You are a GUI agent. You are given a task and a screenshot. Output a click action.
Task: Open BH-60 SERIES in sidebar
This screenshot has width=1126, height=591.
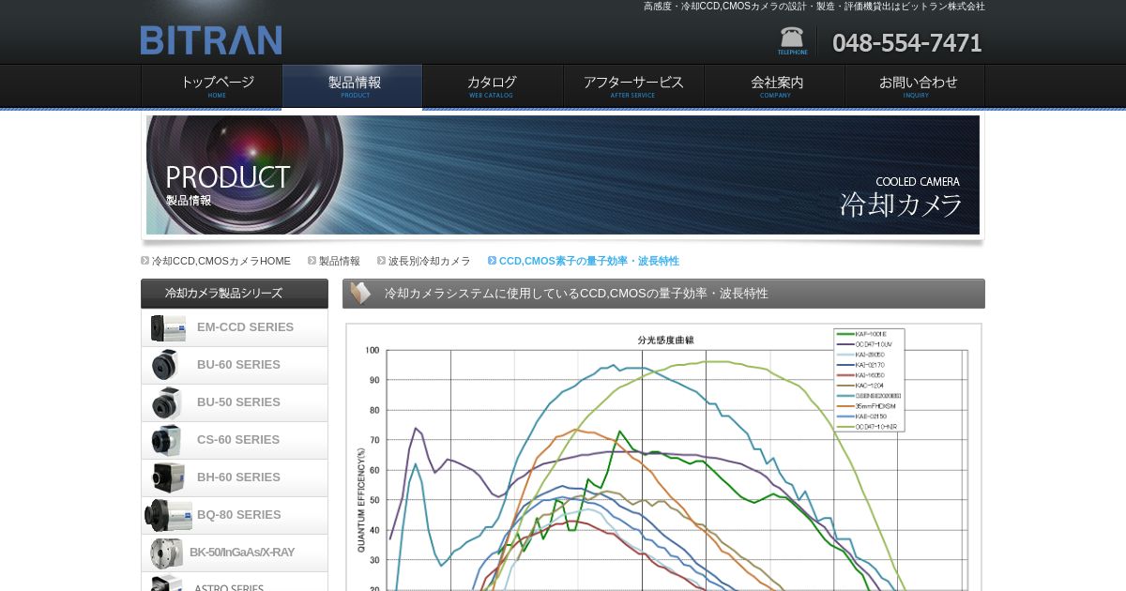(235, 477)
